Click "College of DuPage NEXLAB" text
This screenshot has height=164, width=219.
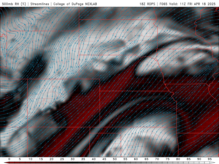pos(75,4)
